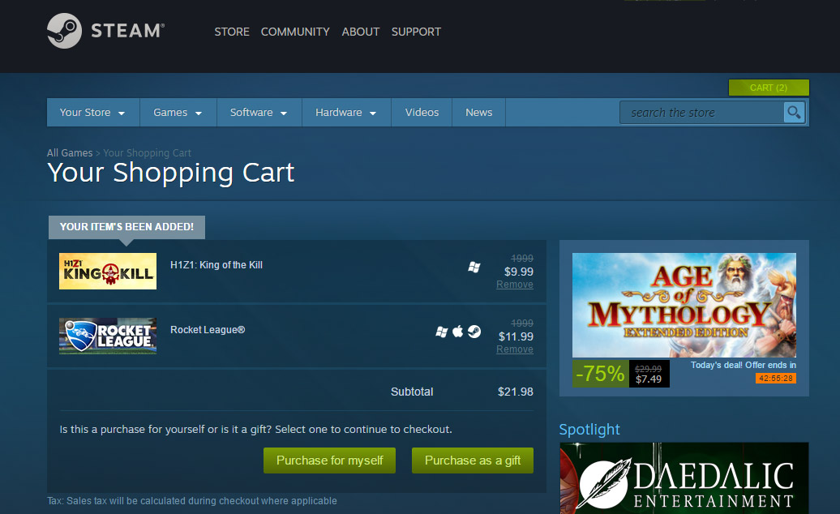This screenshot has height=514, width=840.
Task: Expand the Hardware dropdown menu
Action: [x=346, y=113]
